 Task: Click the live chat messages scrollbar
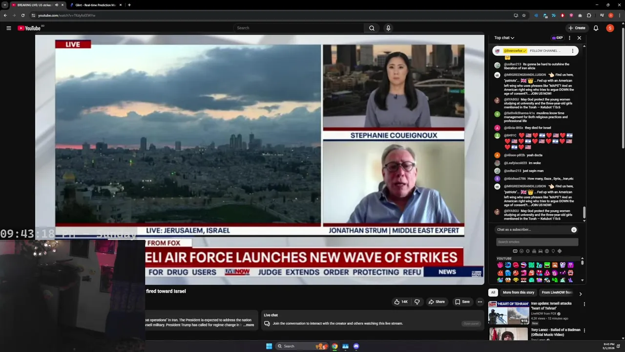point(584,213)
